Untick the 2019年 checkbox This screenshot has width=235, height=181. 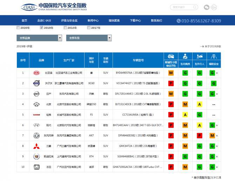tap(41, 28)
